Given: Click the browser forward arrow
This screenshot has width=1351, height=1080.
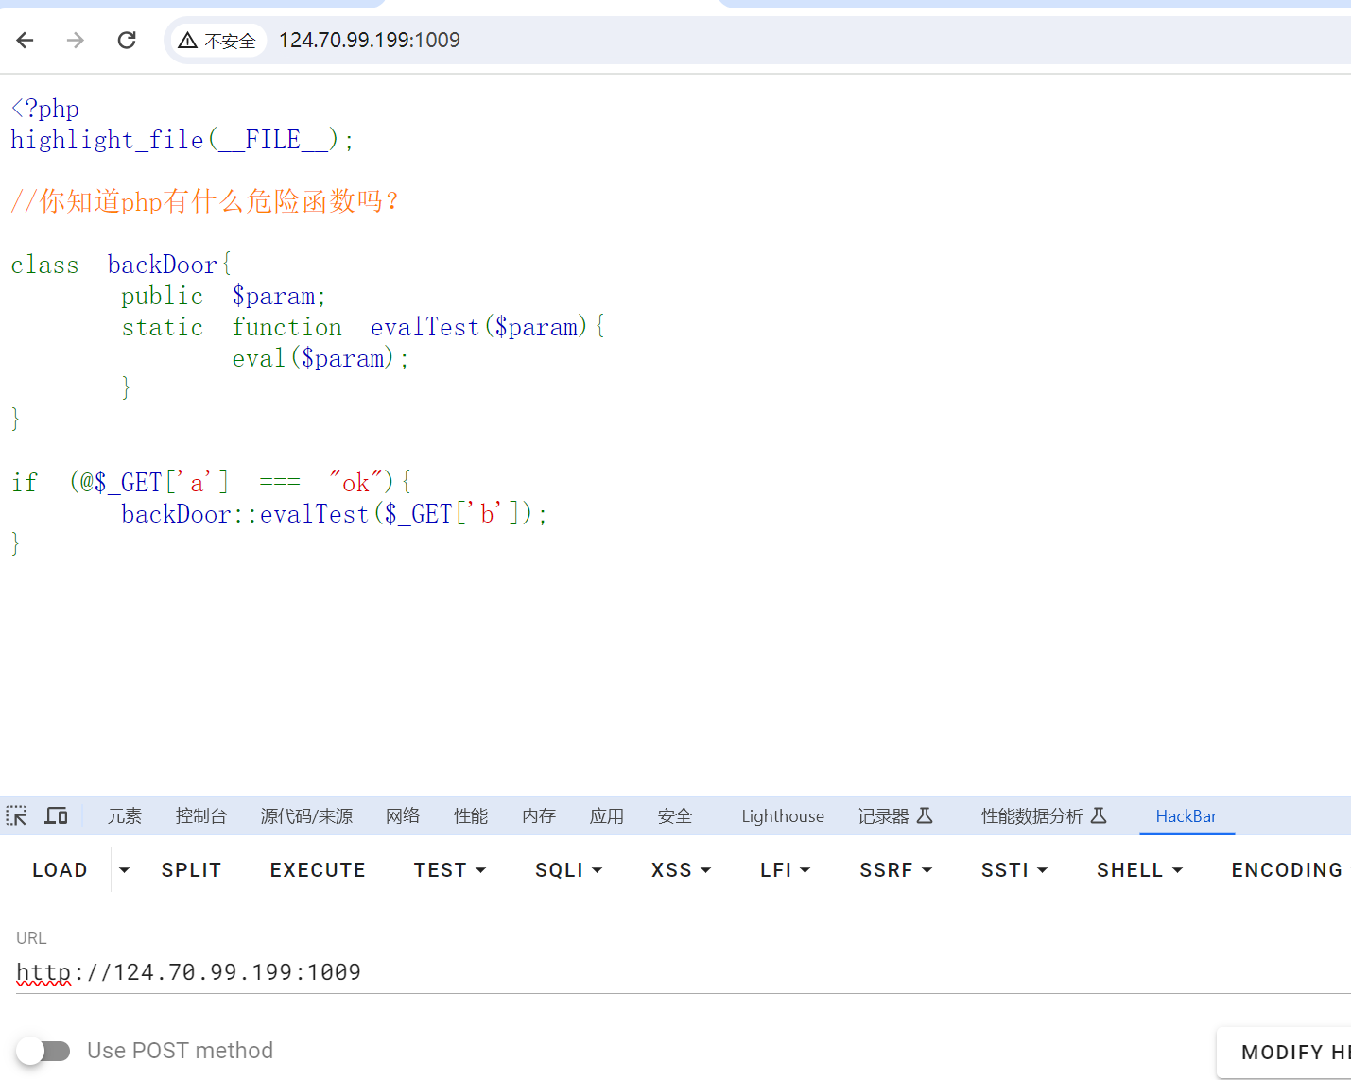Looking at the screenshot, I should 75,40.
